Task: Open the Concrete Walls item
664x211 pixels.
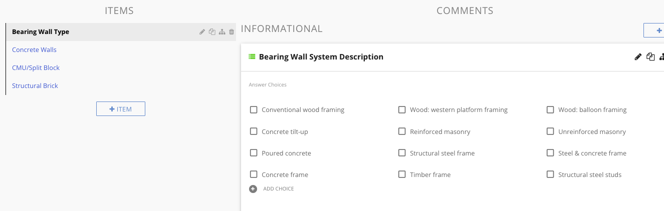Action: pos(34,50)
